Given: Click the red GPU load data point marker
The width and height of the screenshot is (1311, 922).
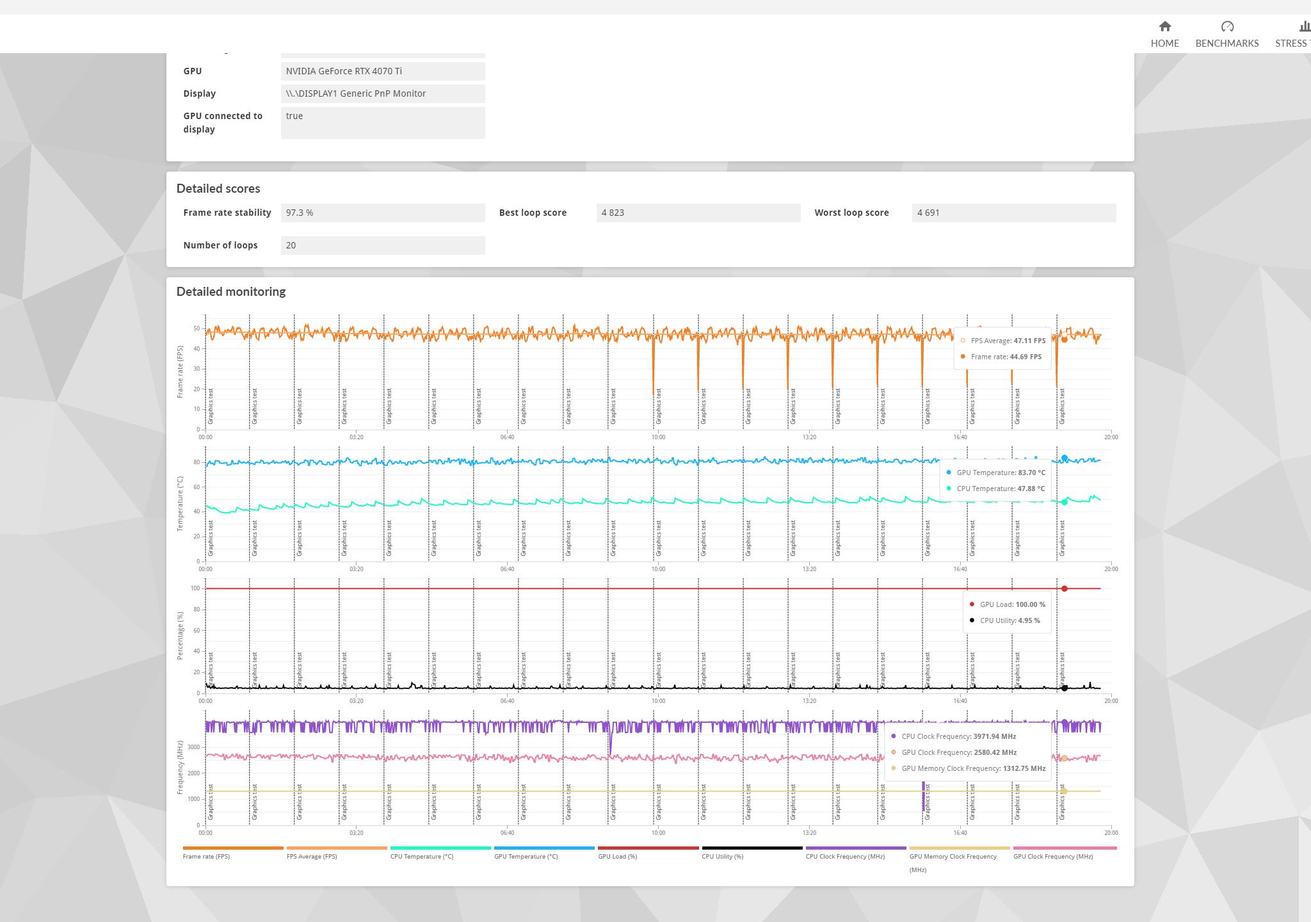Looking at the screenshot, I should tap(1065, 588).
